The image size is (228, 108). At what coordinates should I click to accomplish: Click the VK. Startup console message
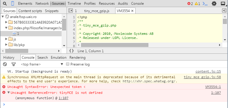(40, 71)
